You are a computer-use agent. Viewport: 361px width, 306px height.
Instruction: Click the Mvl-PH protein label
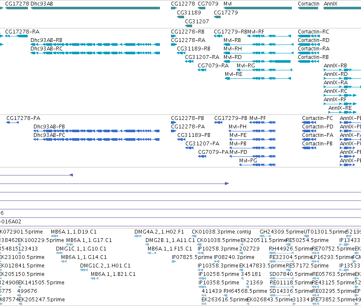[238, 127]
